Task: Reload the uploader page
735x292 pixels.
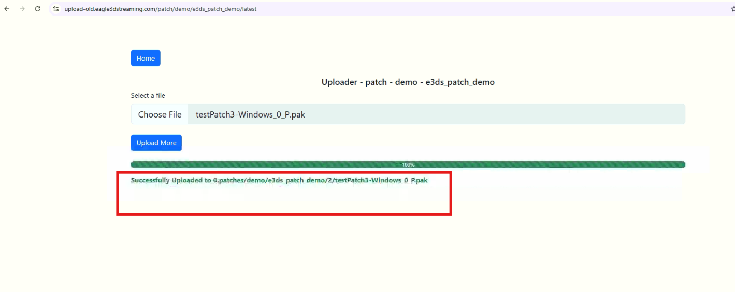Action: tap(37, 9)
